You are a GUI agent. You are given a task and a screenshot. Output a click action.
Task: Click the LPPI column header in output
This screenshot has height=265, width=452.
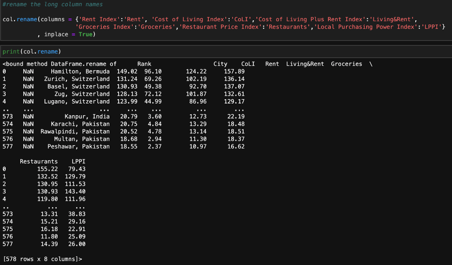point(78,162)
